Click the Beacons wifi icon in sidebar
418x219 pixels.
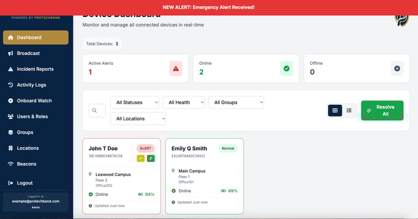point(11,164)
